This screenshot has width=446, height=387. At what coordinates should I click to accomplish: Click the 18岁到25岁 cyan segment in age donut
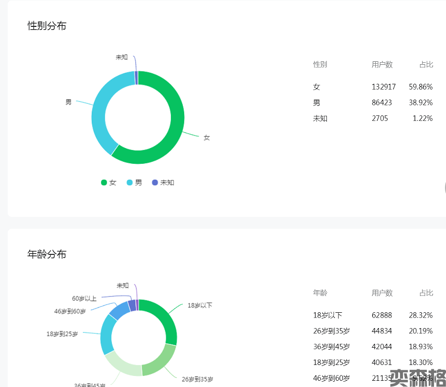click(x=107, y=334)
